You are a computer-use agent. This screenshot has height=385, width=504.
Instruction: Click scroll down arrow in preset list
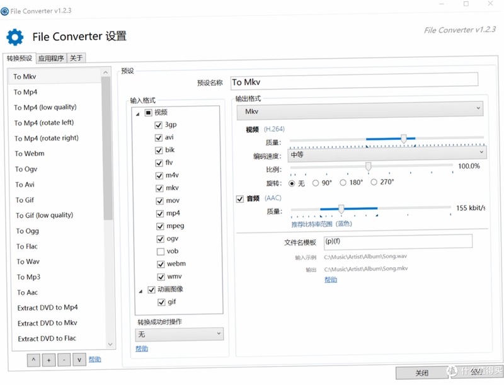110,344
